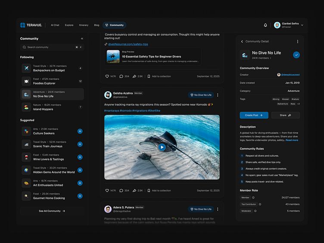The image size is (324, 243).
Task: Click the Scenic Train Journeys community icon
Action: pos(26,144)
